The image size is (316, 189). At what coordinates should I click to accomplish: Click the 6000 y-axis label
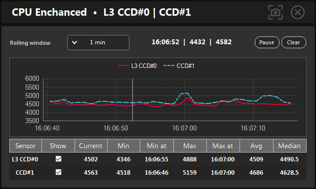(32, 79)
